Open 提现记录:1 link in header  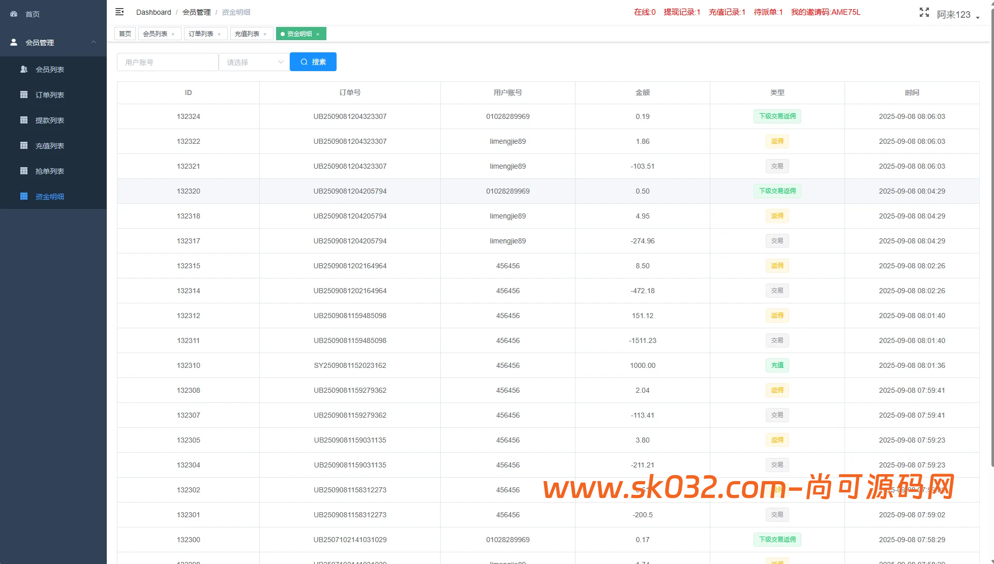[x=682, y=12]
